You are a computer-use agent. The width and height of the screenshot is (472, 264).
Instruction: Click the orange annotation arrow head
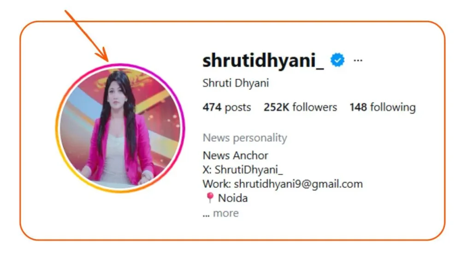tap(103, 54)
